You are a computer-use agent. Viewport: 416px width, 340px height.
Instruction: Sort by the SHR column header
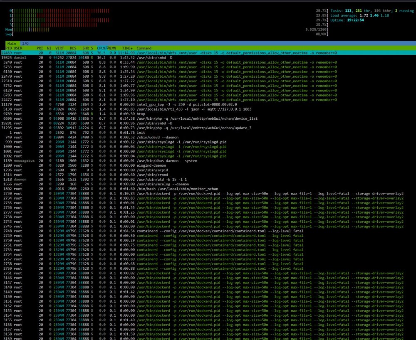click(x=85, y=48)
